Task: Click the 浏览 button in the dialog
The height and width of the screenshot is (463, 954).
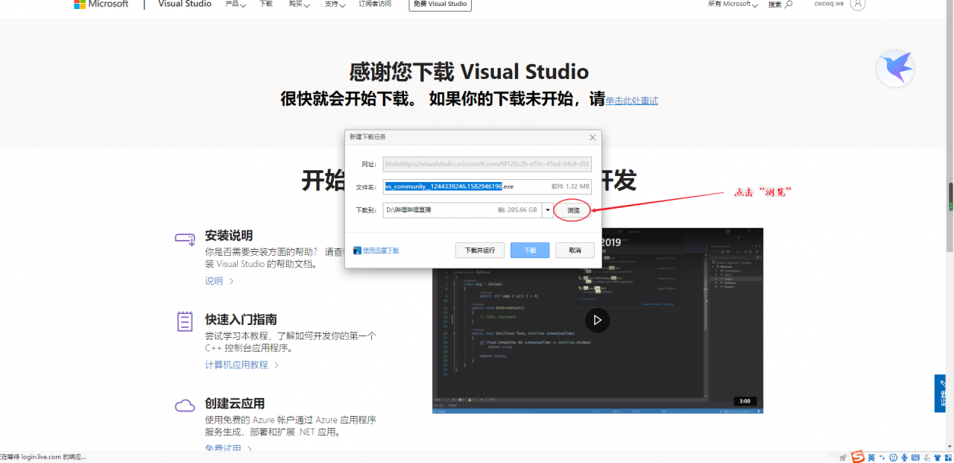Action: pos(572,210)
